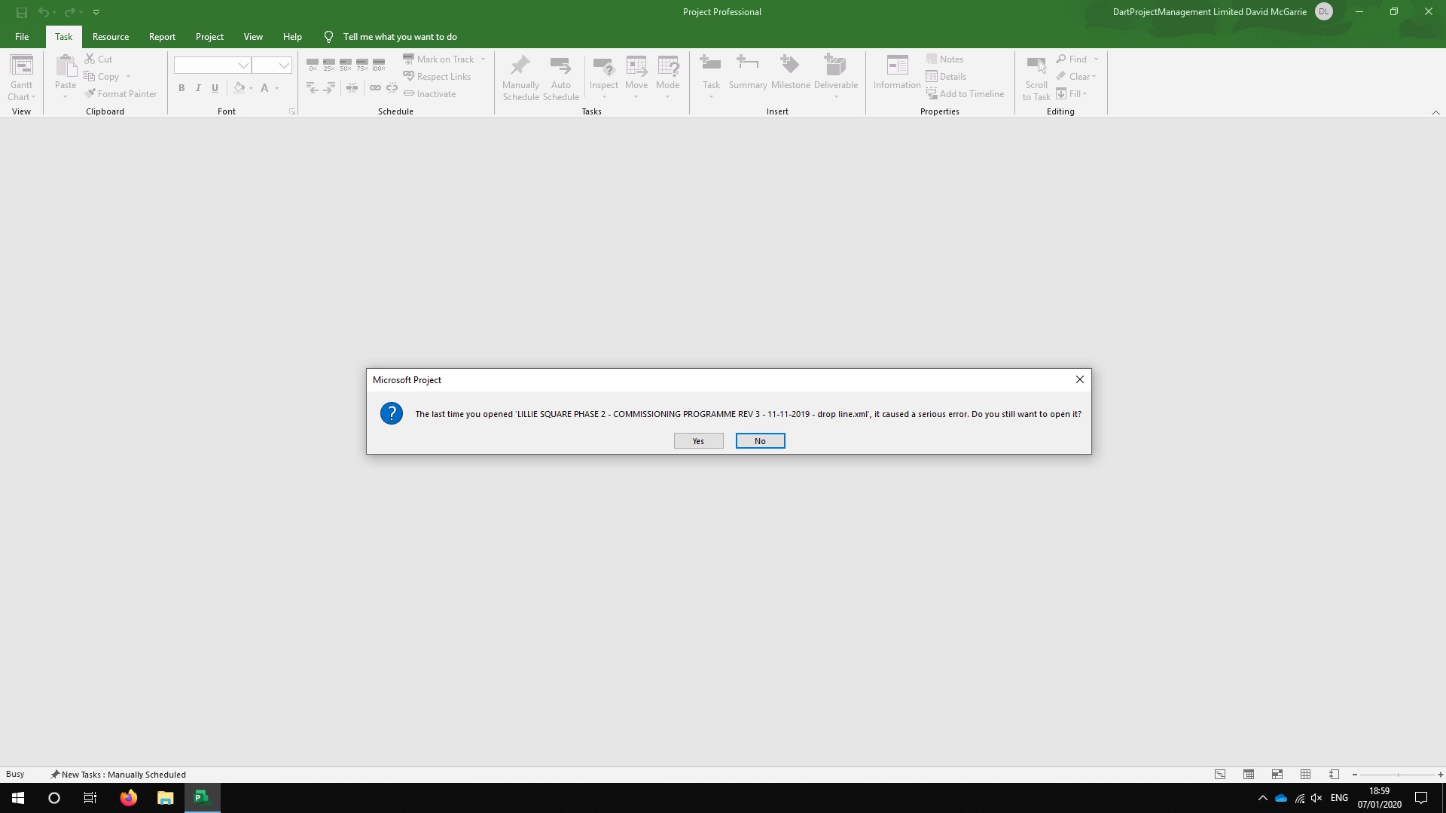Toggle bold formatting
This screenshot has height=813, width=1446.
coord(182,88)
